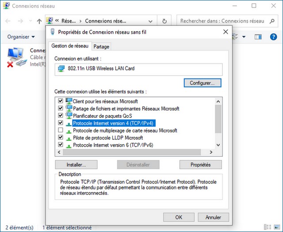Open recent locations chevron next to the forward arrow
Screen dimensions: 283x232
tap(31, 21)
